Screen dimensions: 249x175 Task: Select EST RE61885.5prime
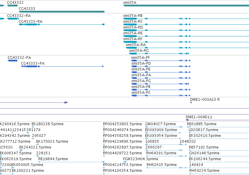[x=202, y=124]
